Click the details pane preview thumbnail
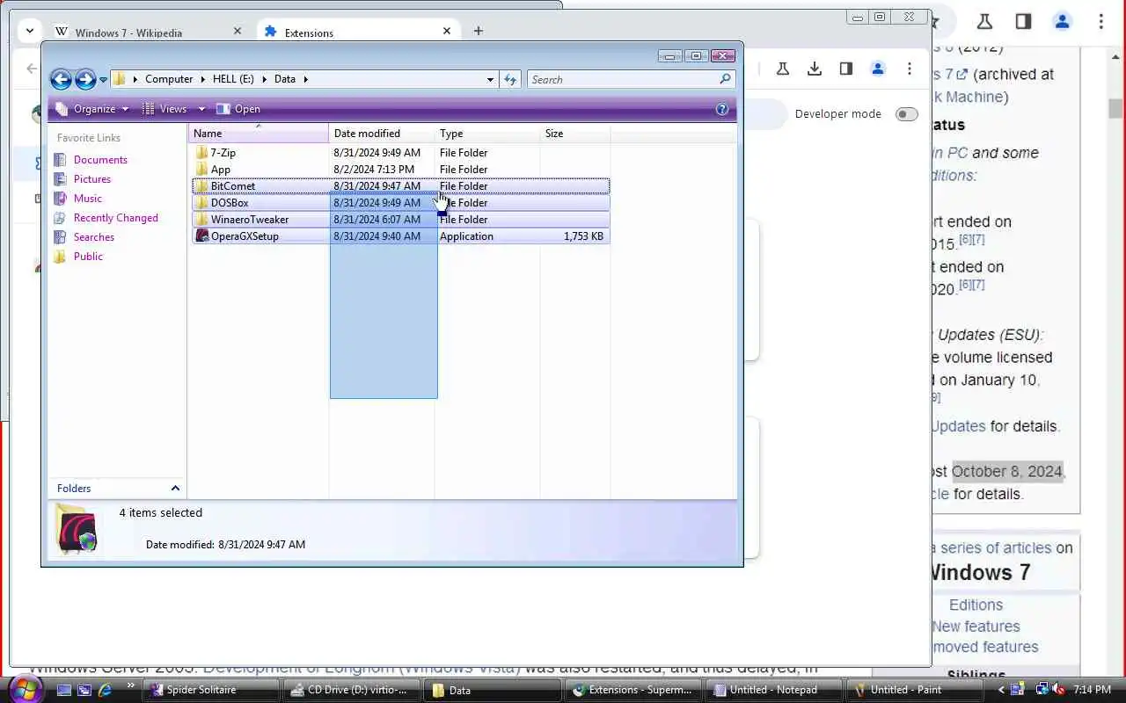The image size is (1126, 703). pyautogui.click(x=77, y=529)
